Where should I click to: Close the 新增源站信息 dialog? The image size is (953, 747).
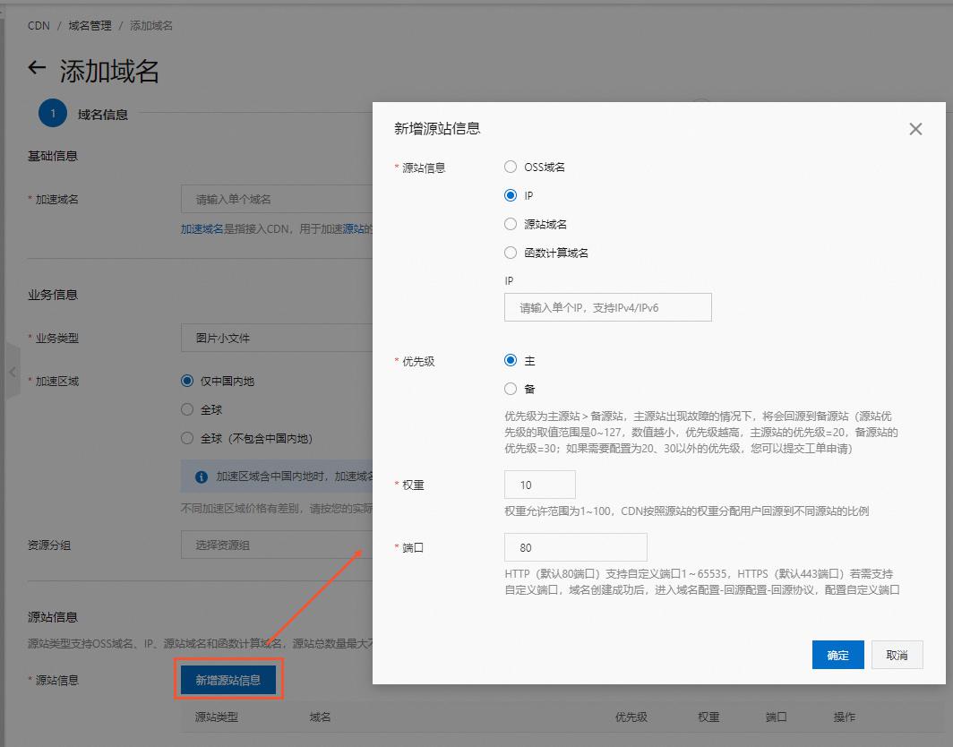(x=915, y=129)
